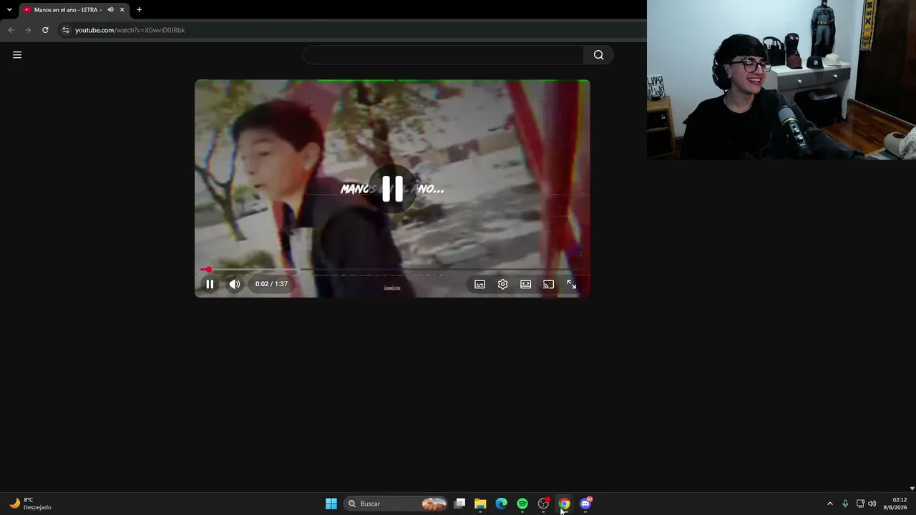Focus the YouTube search box
The image size is (916, 515).
443,55
